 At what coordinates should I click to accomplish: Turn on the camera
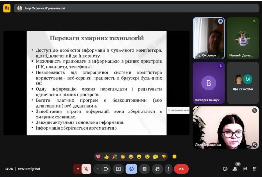tap(106, 169)
